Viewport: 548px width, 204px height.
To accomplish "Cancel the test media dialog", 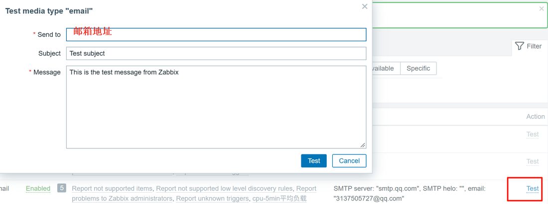I will (x=349, y=161).
